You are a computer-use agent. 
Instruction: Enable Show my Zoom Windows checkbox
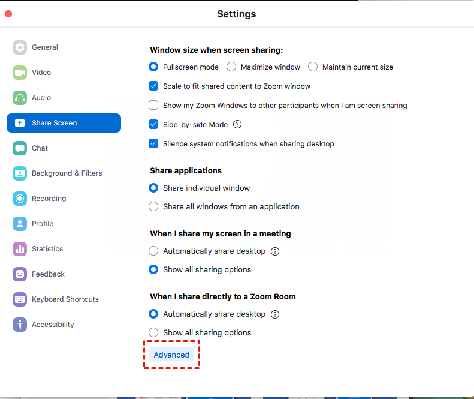[x=153, y=106]
